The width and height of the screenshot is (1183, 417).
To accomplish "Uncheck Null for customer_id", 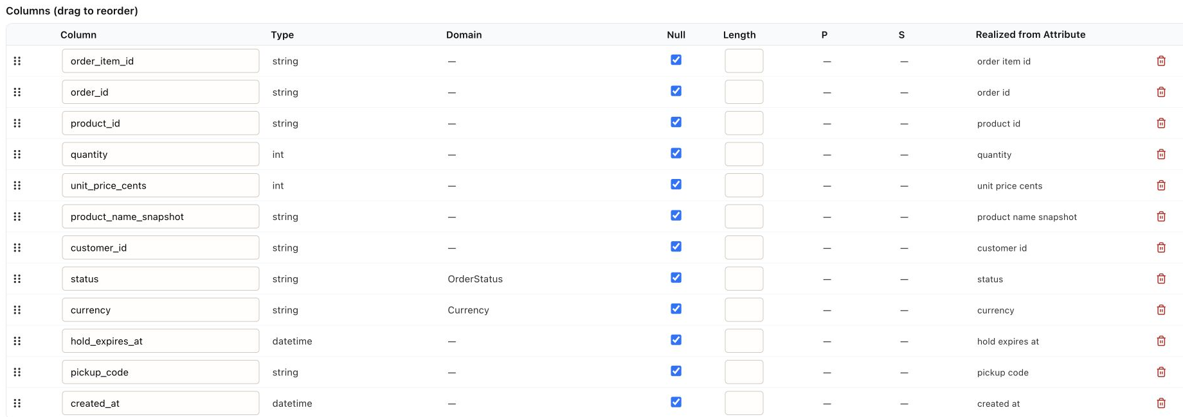I will tap(676, 246).
